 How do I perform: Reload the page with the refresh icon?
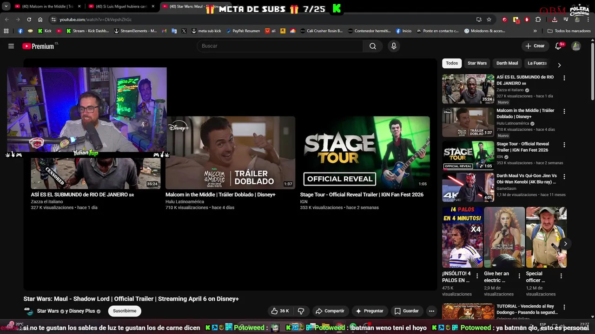click(29, 19)
